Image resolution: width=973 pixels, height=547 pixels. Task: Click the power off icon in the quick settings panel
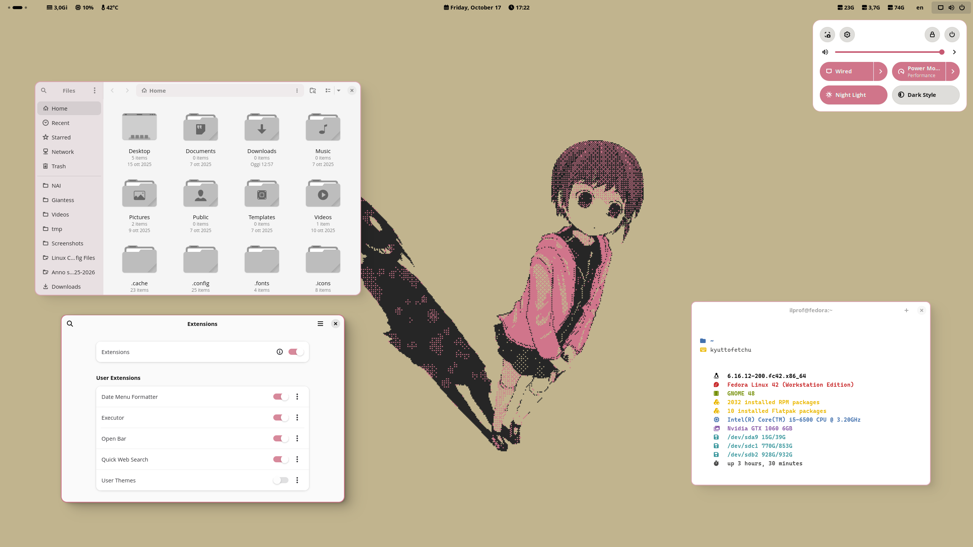coord(952,35)
